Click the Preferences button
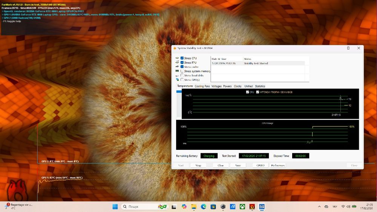This screenshot has width=377, height=212. click(x=278, y=165)
